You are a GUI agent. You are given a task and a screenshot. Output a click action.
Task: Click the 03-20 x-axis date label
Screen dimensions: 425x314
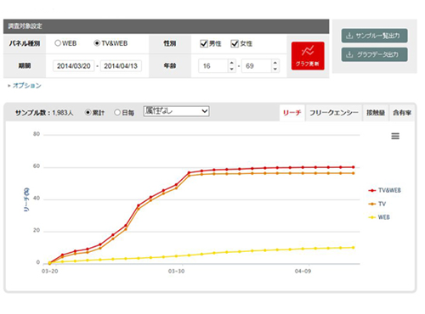50,271
